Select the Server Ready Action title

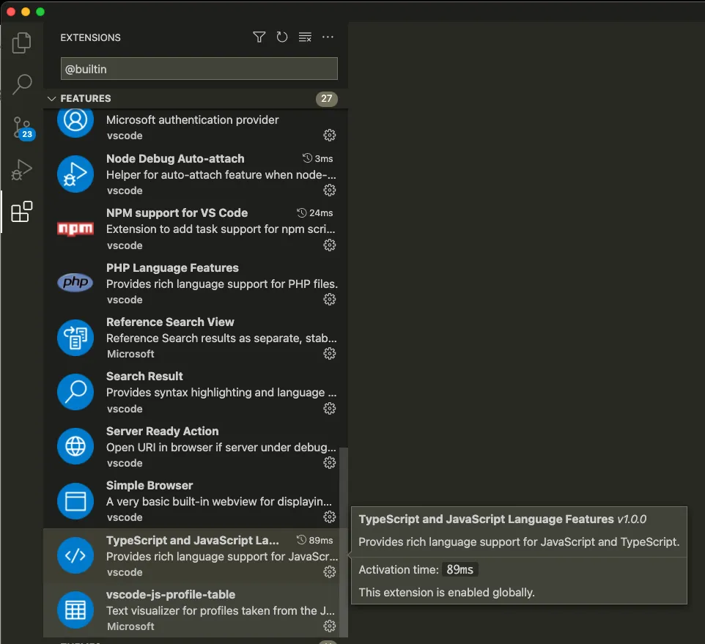coord(162,432)
